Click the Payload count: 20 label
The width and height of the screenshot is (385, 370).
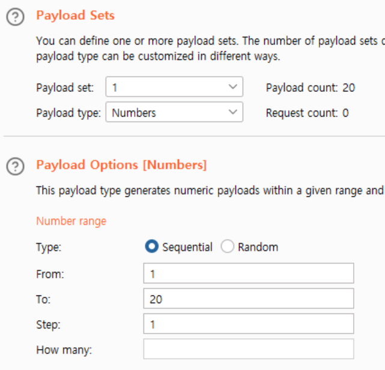pyautogui.click(x=310, y=88)
